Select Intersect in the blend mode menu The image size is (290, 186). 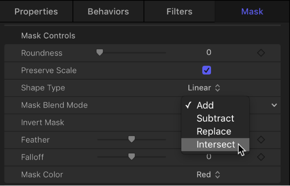[216, 144]
